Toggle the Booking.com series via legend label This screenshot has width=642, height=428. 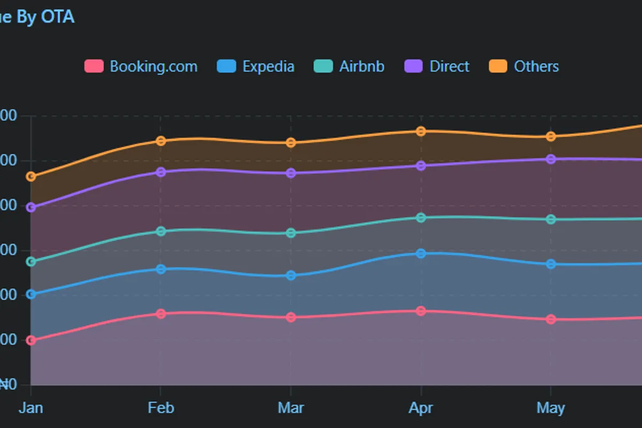pyautogui.click(x=154, y=66)
